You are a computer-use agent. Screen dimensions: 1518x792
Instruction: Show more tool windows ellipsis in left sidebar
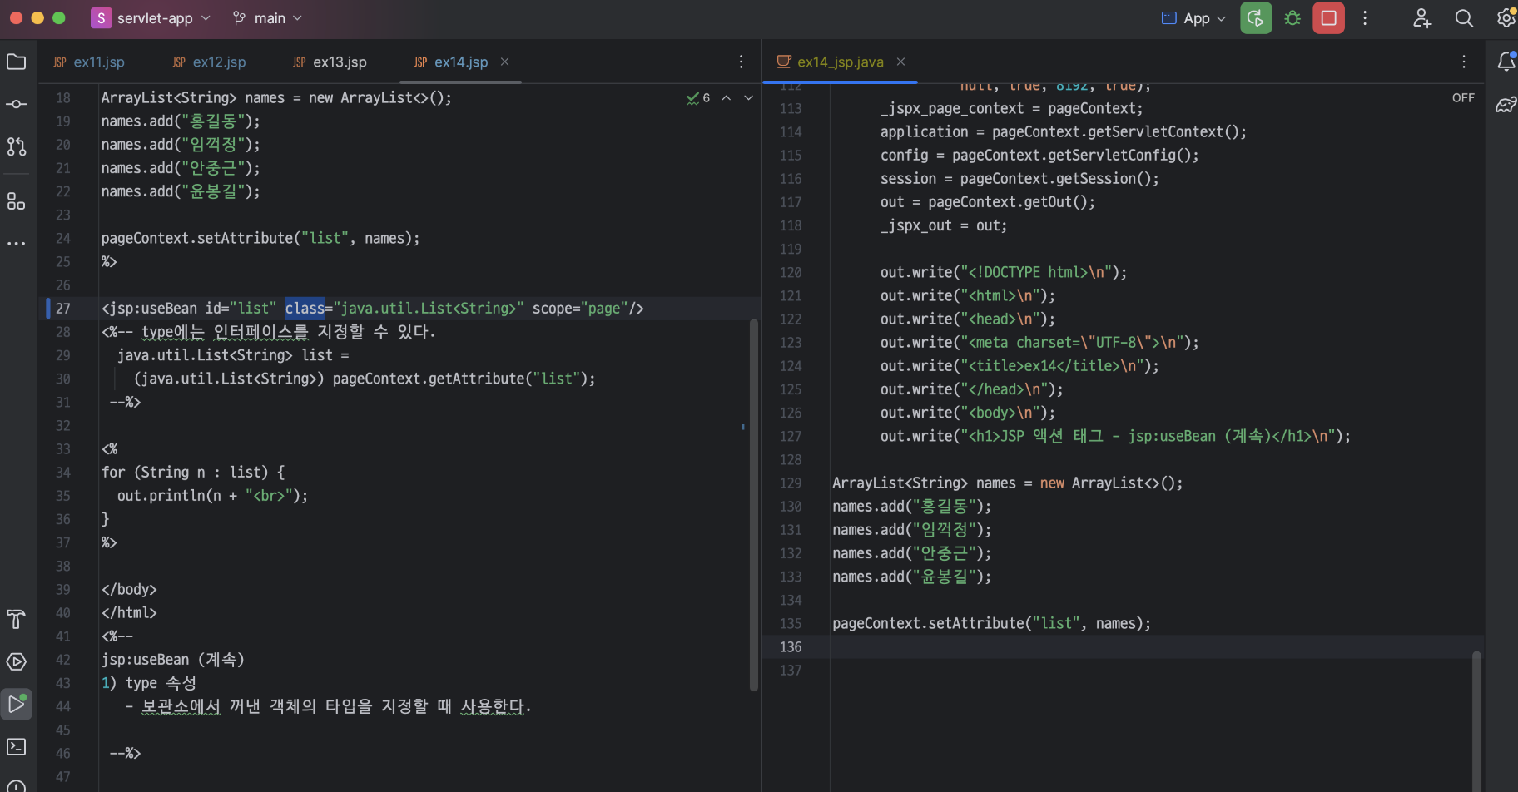point(17,244)
